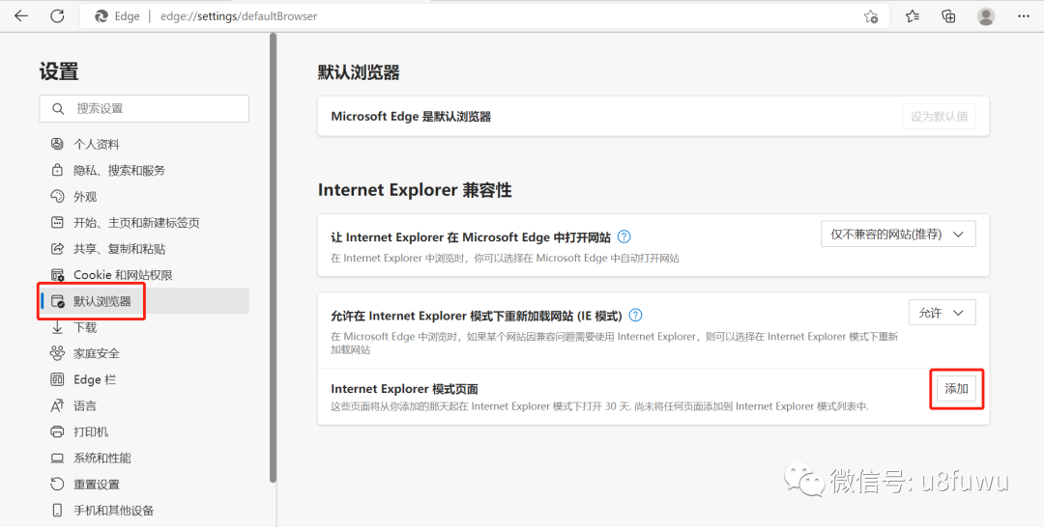Open 手机和其他设备 settings
Screen dimensions: 1044x527
[114, 511]
